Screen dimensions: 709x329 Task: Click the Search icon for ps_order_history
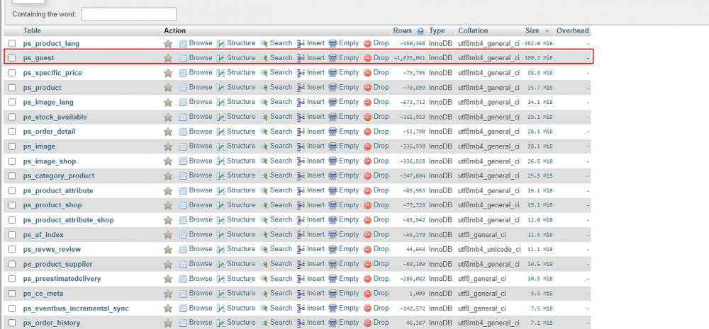click(x=264, y=323)
